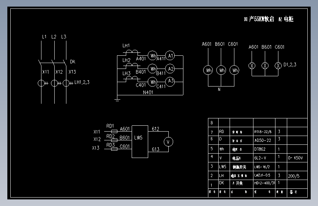Pick the A411 wire label
Viewport: 318px width, 206px height.
click(x=161, y=59)
